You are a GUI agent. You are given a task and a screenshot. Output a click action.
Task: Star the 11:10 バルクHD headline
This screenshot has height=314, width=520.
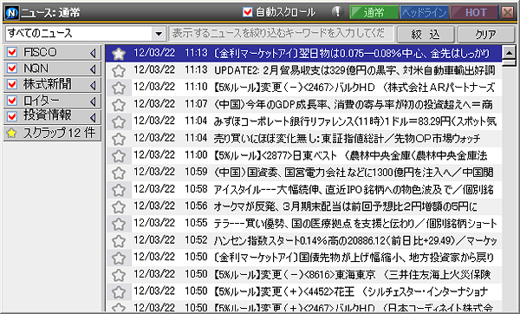coord(119,88)
